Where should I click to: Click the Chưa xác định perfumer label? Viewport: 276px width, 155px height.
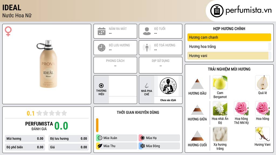click(x=168, y=100)
